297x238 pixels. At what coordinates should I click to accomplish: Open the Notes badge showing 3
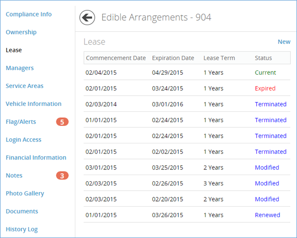click(62, 176)
